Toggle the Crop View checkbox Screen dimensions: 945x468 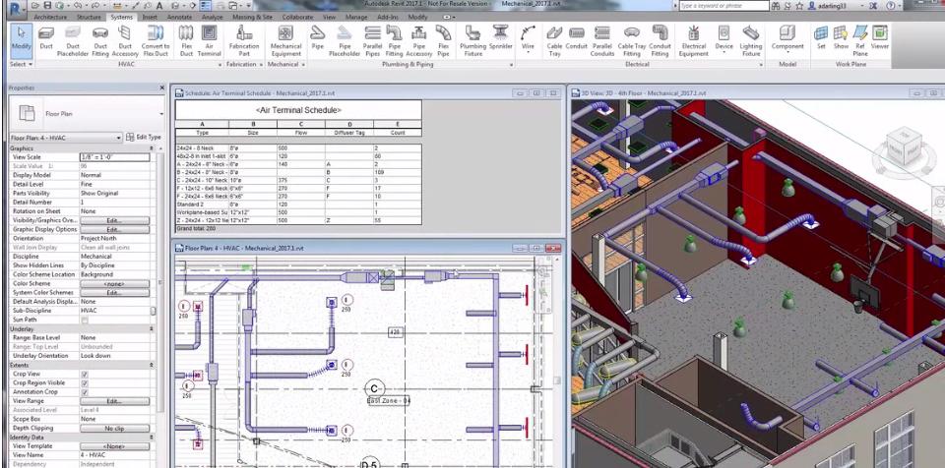(85, 374)
